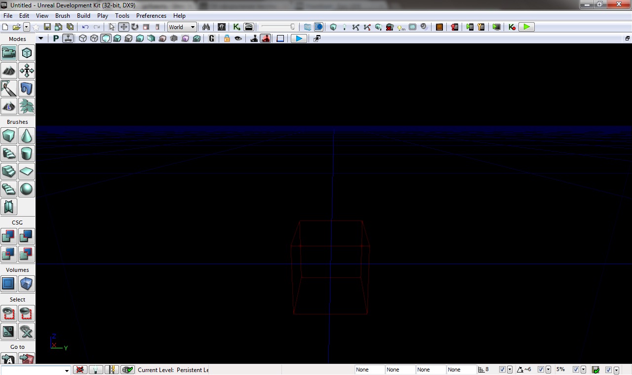This screenshot has height=375, width=632.
Task: Select the Cube brush builder
Action: tap(8, 136)
